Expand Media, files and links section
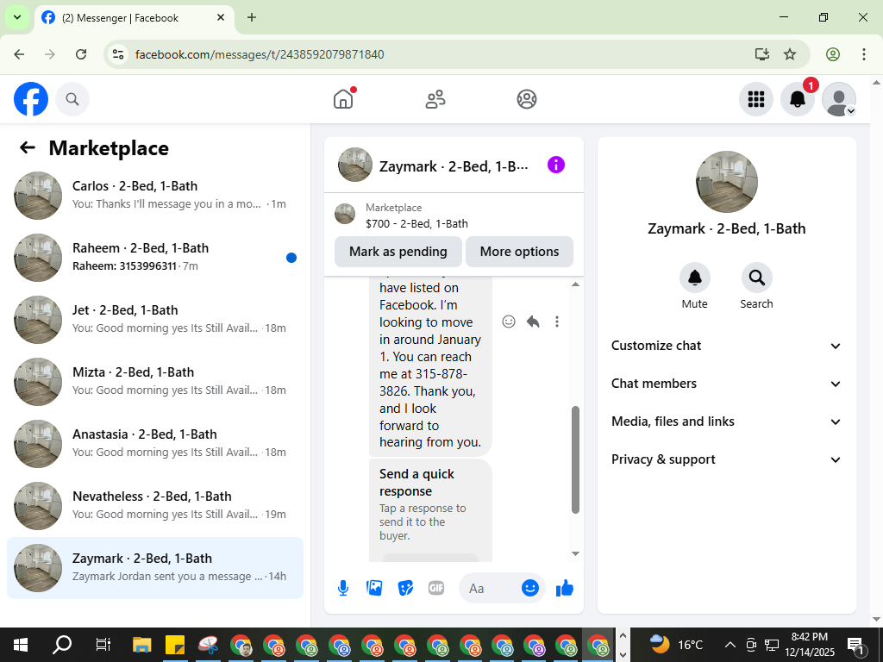 (726, 422)
